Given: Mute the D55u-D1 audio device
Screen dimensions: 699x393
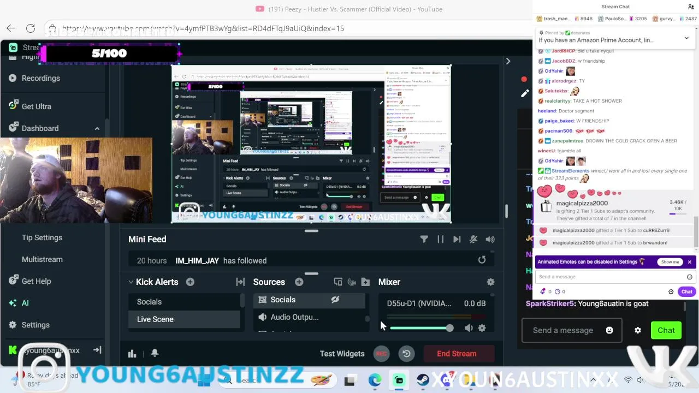Looking at the screenshot, I should click(x=469, y=328).
